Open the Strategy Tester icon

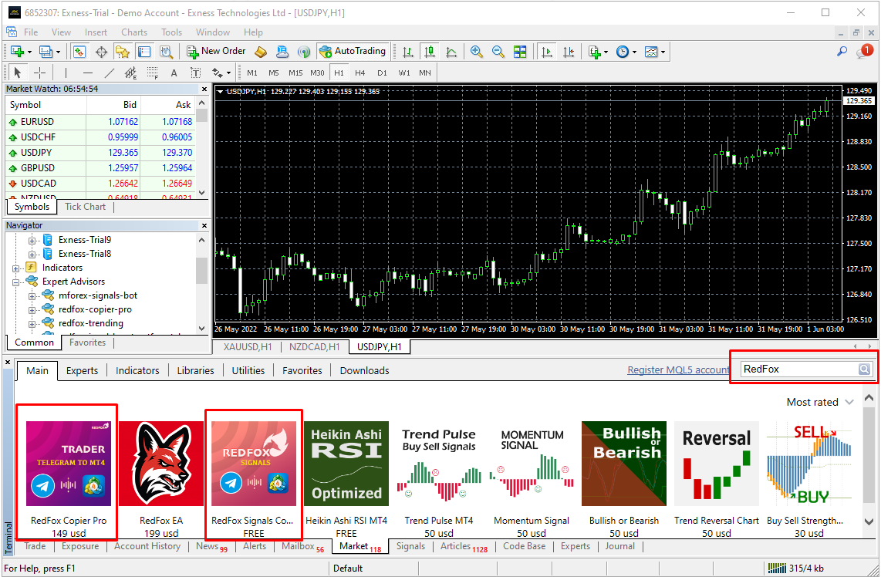click(166, 52)
